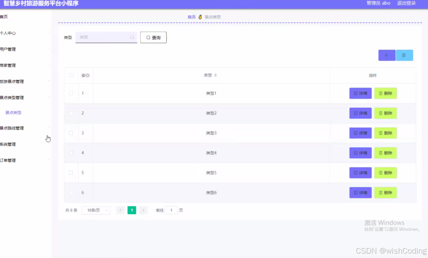
Task: Click the 前往 page number input
Action: point(171,210)
